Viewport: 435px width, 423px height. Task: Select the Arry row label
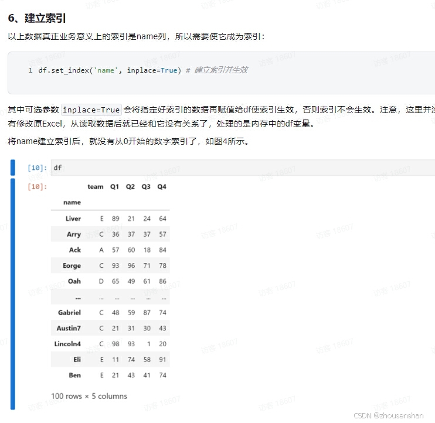coord(74,234)
